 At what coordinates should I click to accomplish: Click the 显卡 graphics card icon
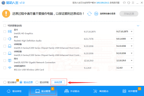click(10, 31)
